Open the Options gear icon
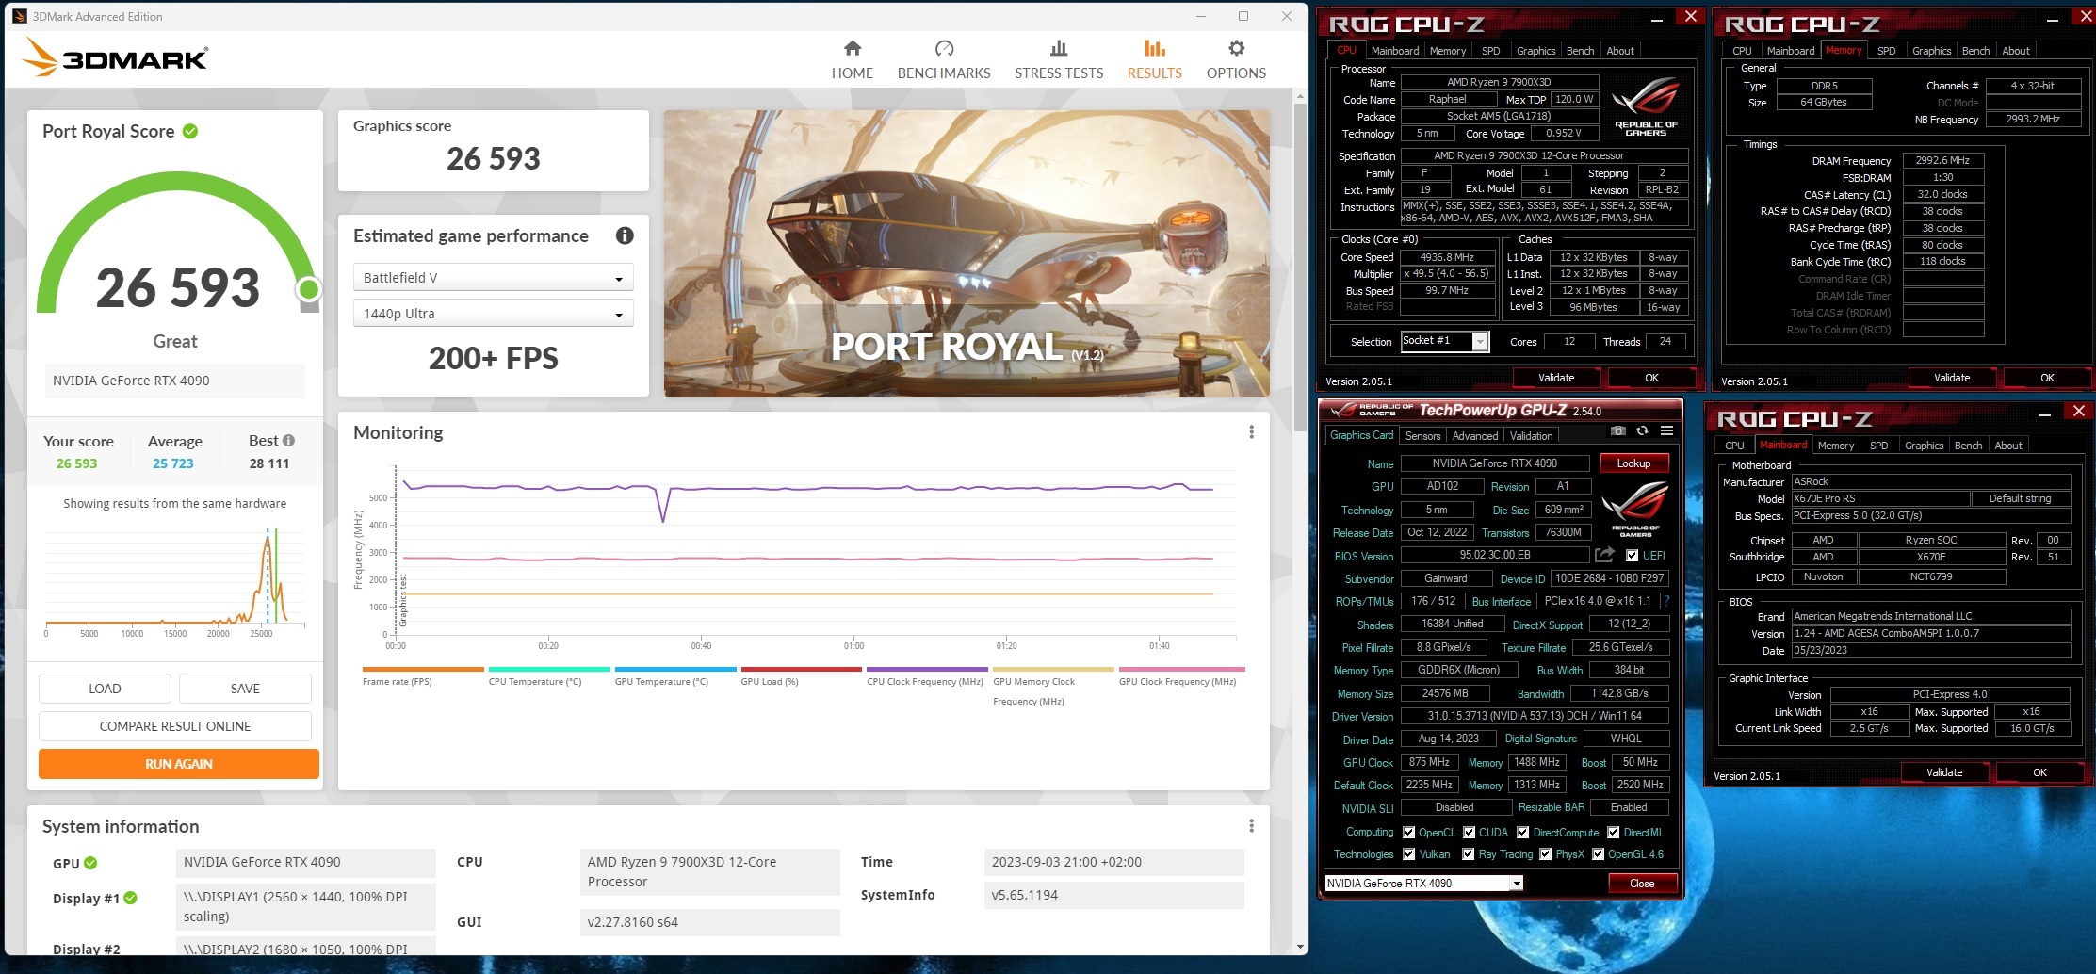 coord(1236,48)
